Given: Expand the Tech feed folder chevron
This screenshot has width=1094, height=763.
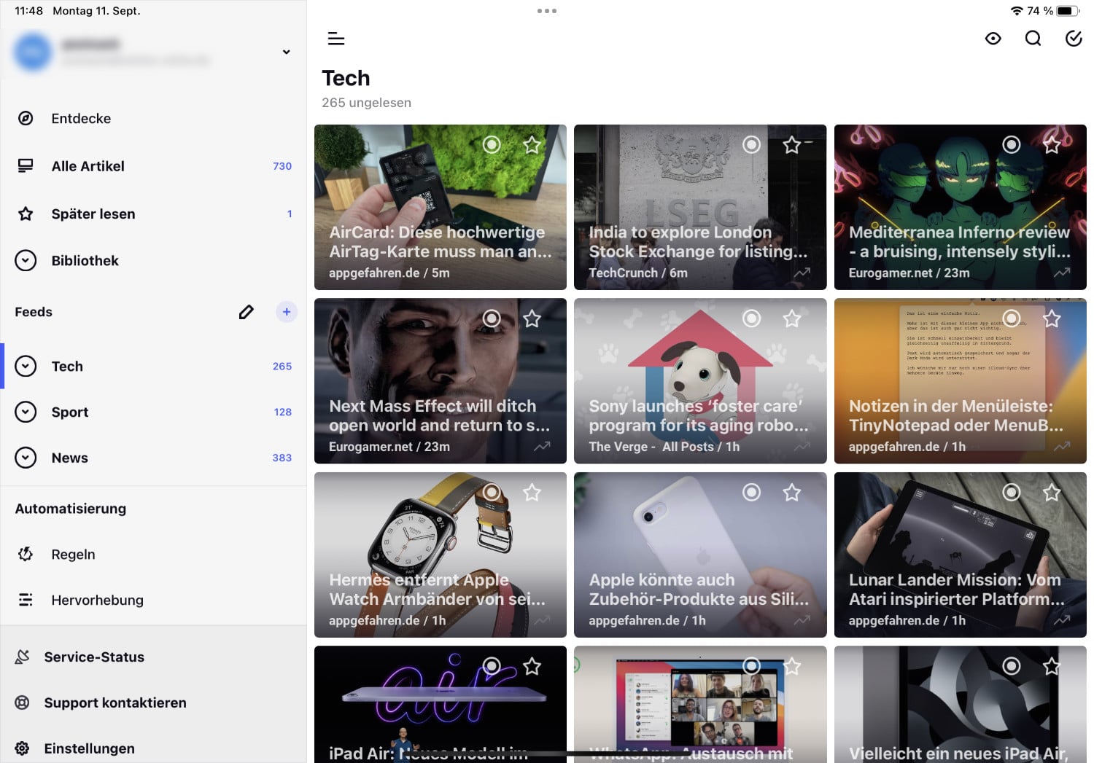Looking at the screenshot, I should [26, 366].
